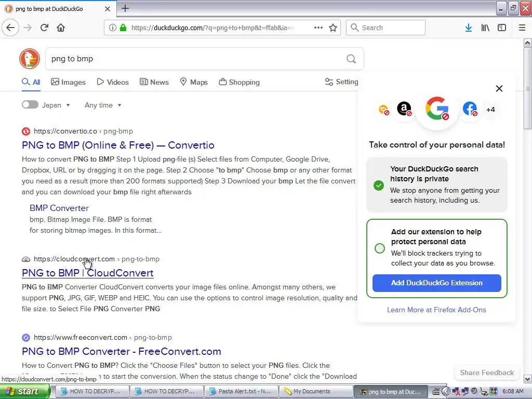Screen dimensions: 532x399
Task: Open the Downloads arrow panel
Action: [469, 28]
